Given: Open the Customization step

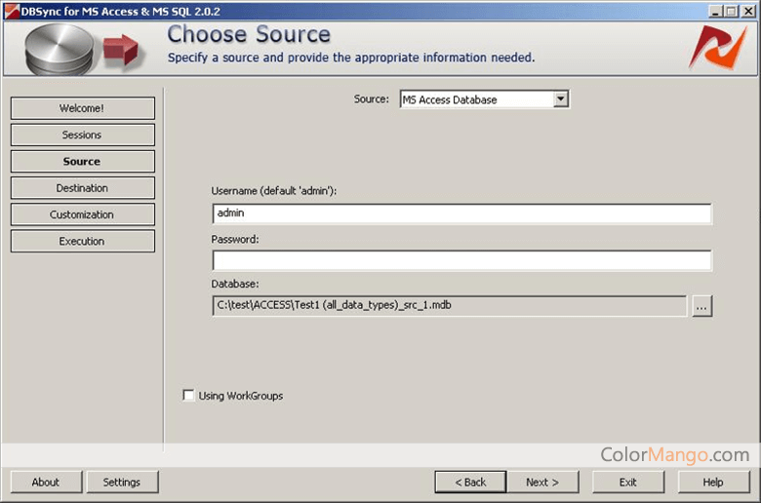Looking at the screenshot, I should pyautogui.click(x=83, y=214).
